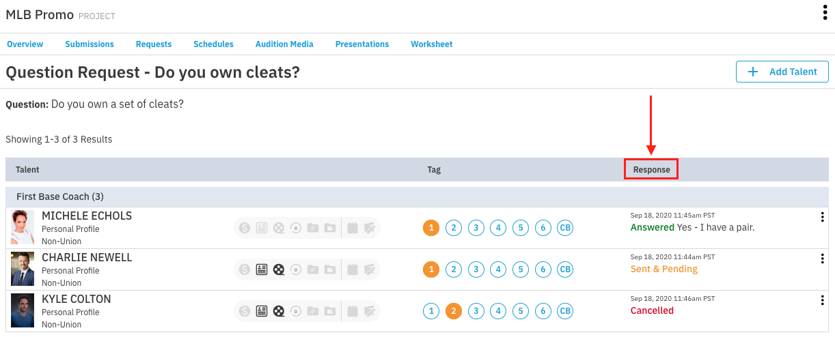Deselect tag 2 for Kyle Colton
835x337 pixels.
[453, 311]
